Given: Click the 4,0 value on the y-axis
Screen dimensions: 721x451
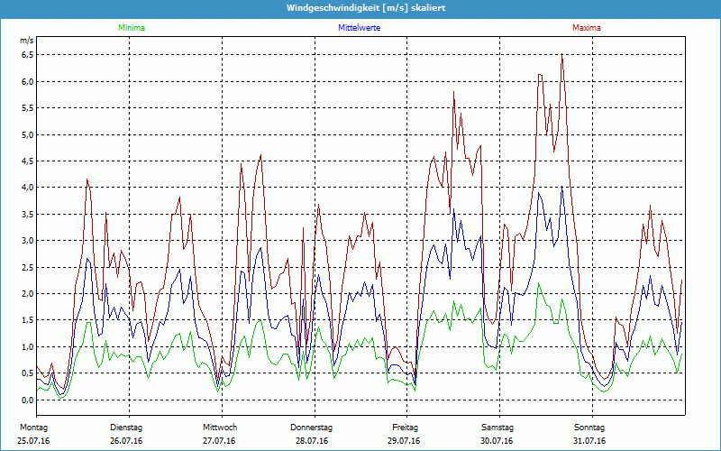Looking at the screenshot, I should (28, 188).
